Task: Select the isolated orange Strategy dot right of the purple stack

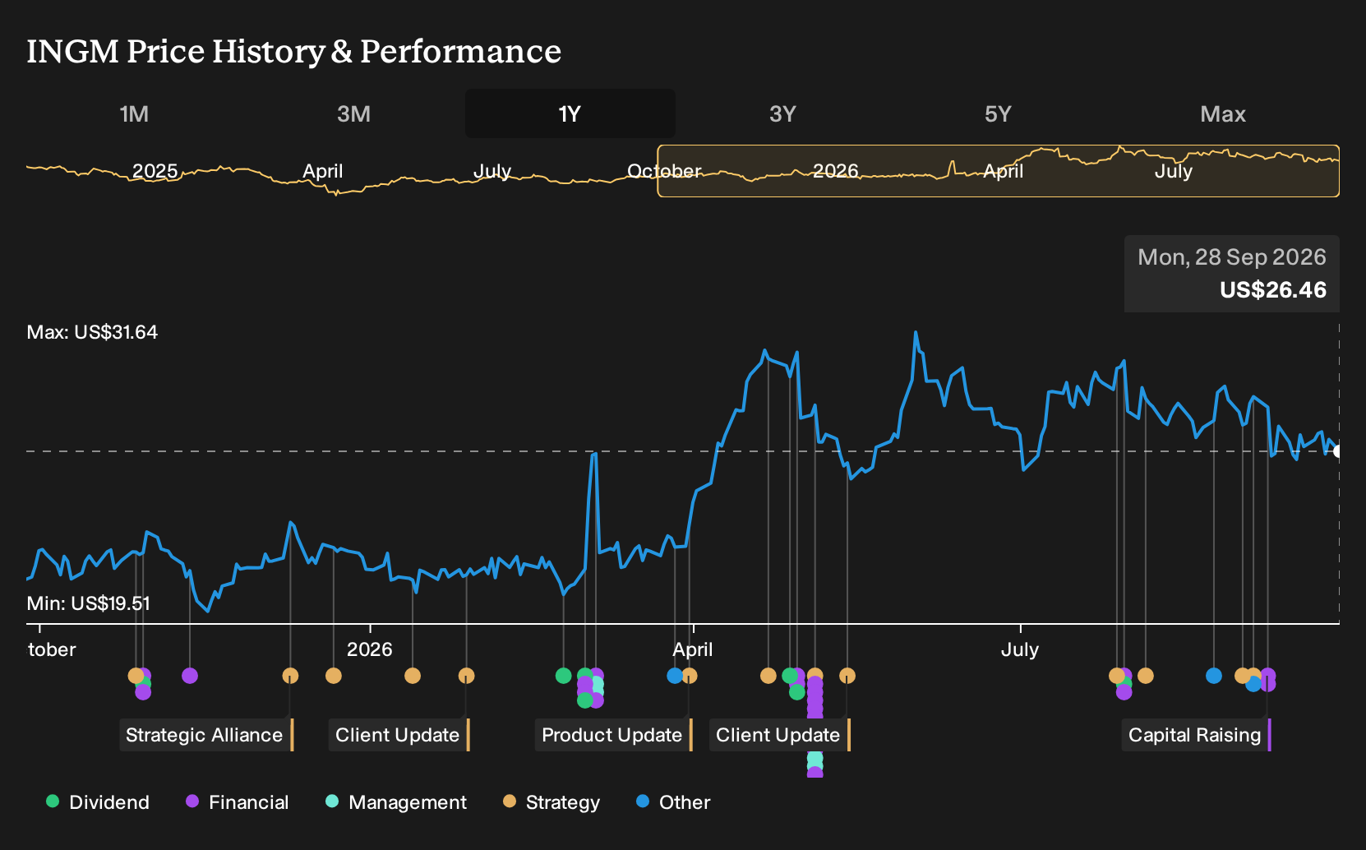Action: 847,676
